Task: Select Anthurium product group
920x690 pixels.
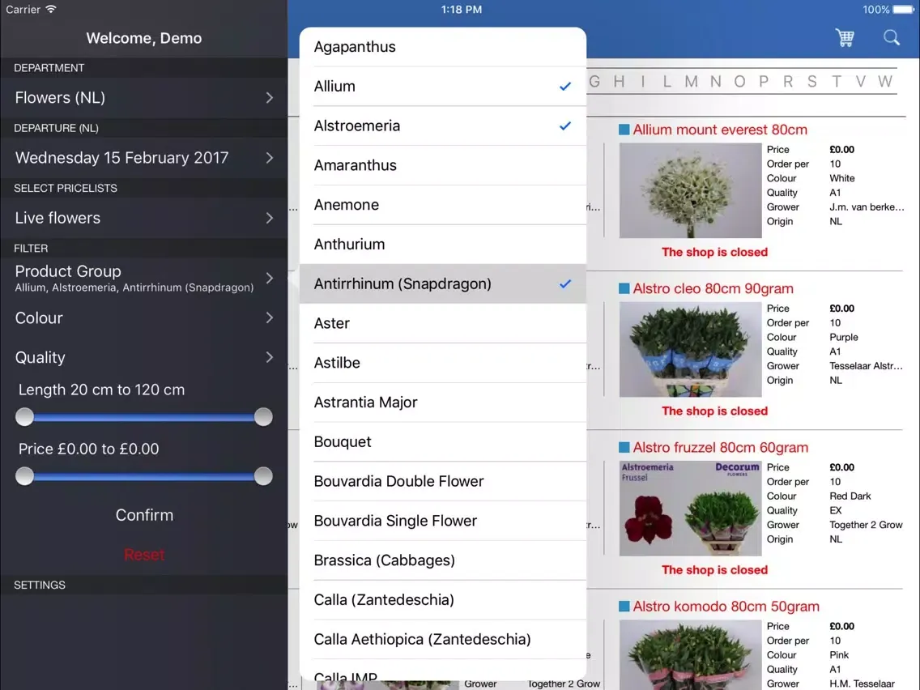Action: (x=443, y=244)
